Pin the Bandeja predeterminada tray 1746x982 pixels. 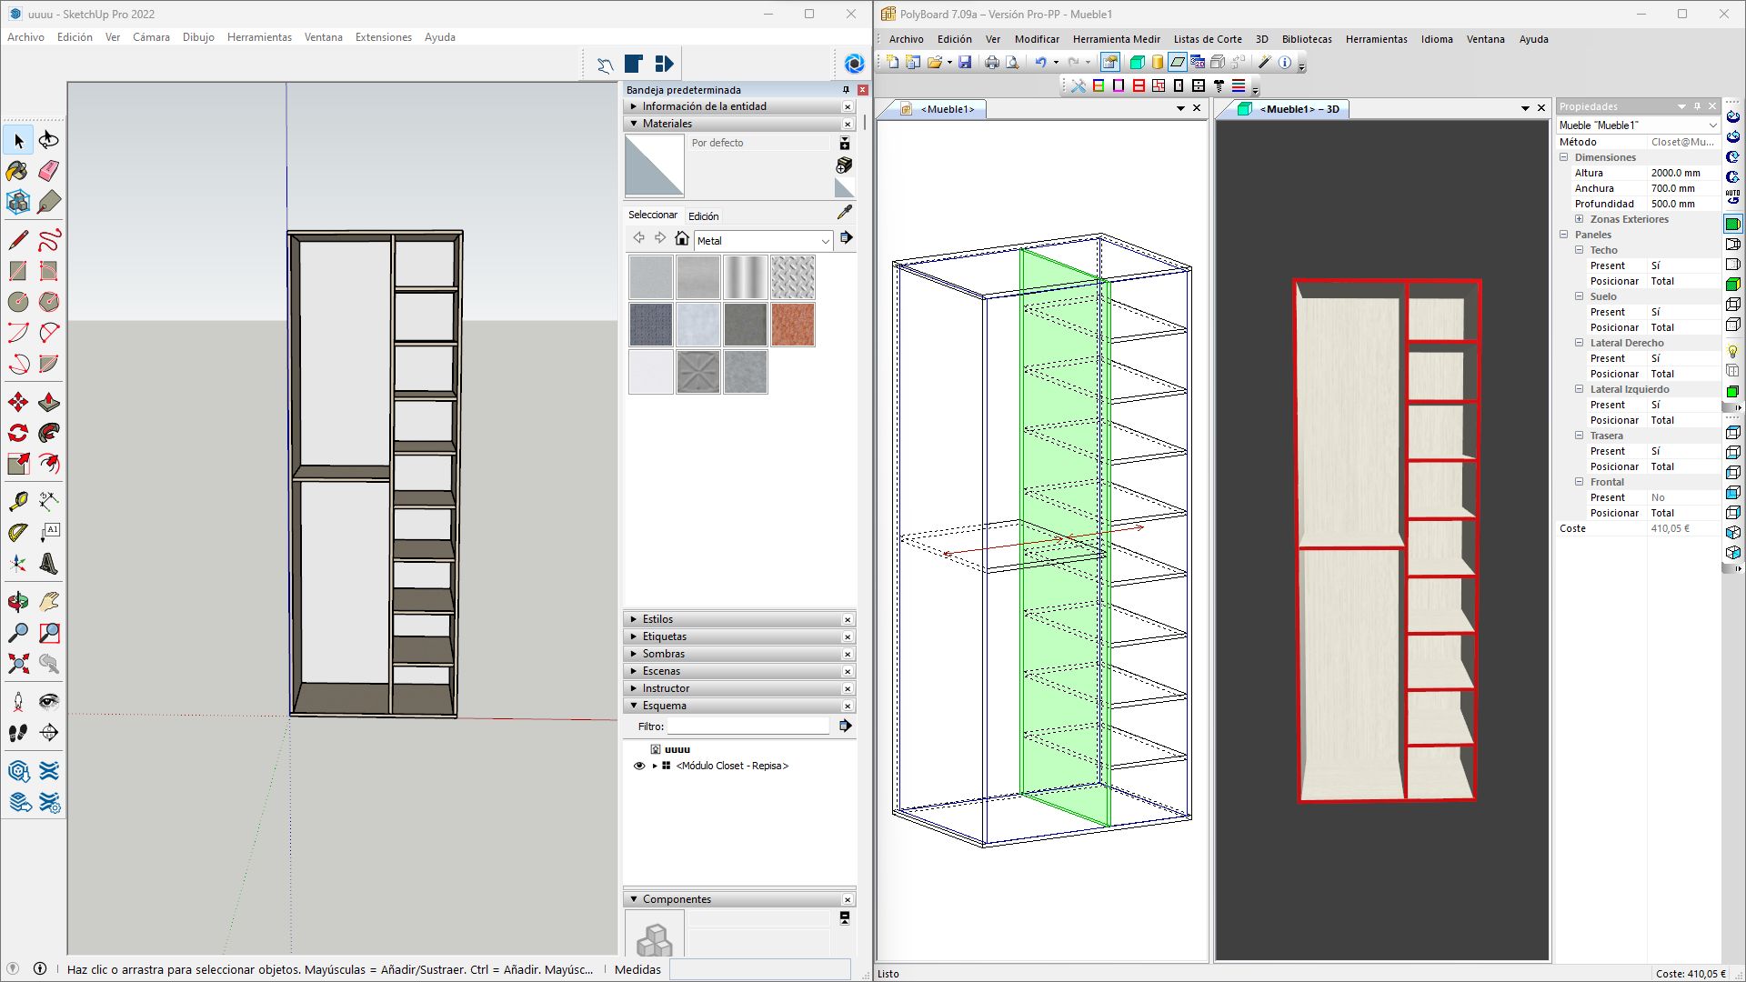[846, 89]
